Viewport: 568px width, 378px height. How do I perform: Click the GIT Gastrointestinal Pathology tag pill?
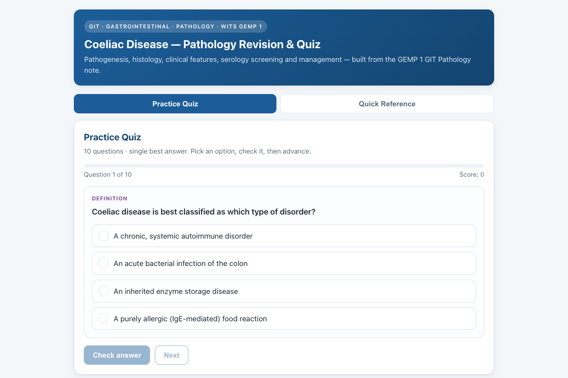175,26
